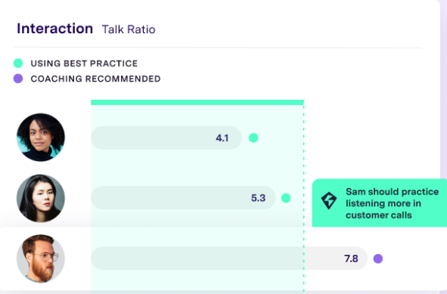Click the Interaction heading

[x=55, y=29]
